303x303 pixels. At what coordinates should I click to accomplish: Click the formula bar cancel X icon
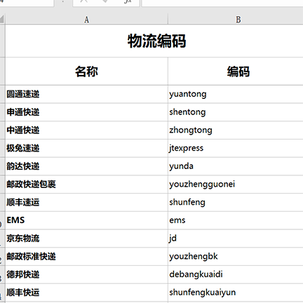pyautogui.click(x=84, y=1)
